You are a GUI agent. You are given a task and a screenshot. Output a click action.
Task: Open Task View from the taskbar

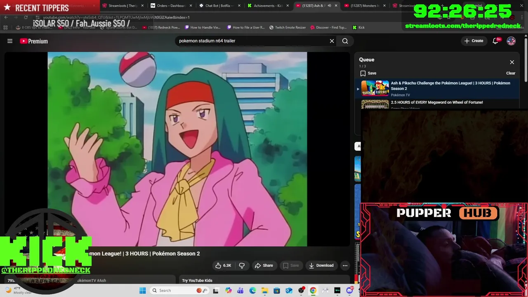coord(216,290)
